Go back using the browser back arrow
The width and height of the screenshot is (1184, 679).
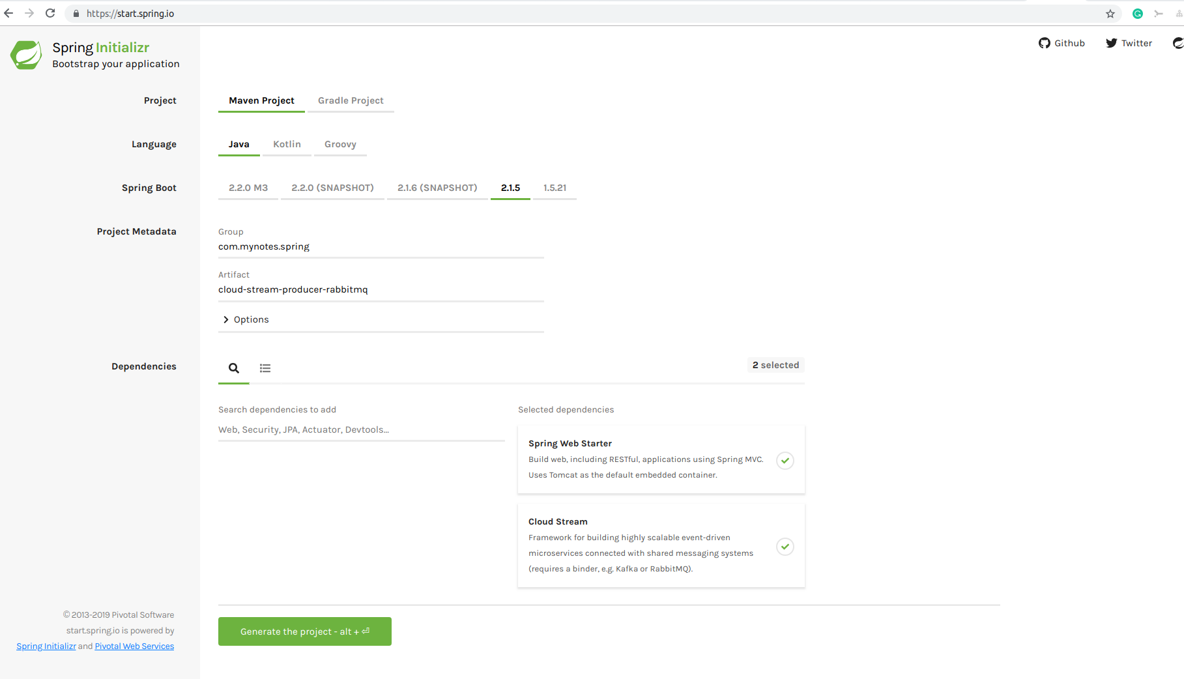[8, 13]
